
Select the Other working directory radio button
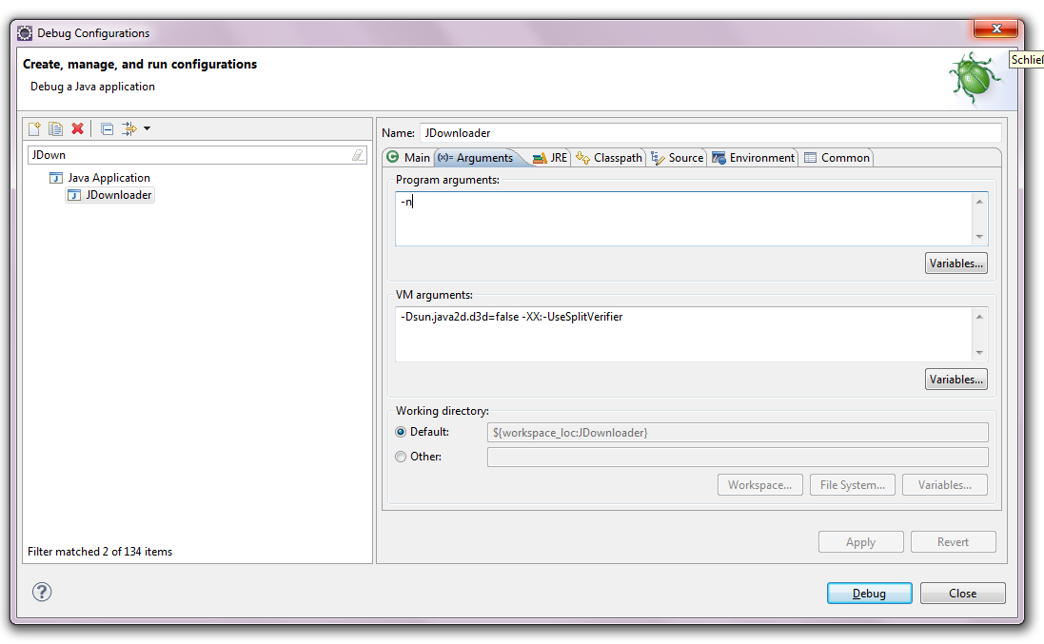point(401,457)
